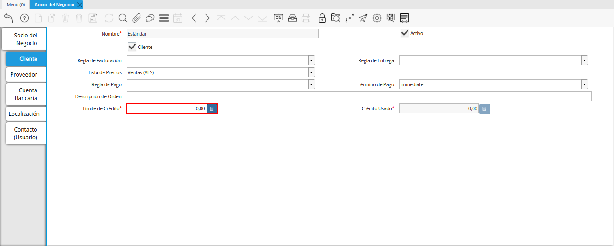Click the receipt ticket icon at toolbar end
The width and height of the screenshot is (614, 246).
(404, 18)
